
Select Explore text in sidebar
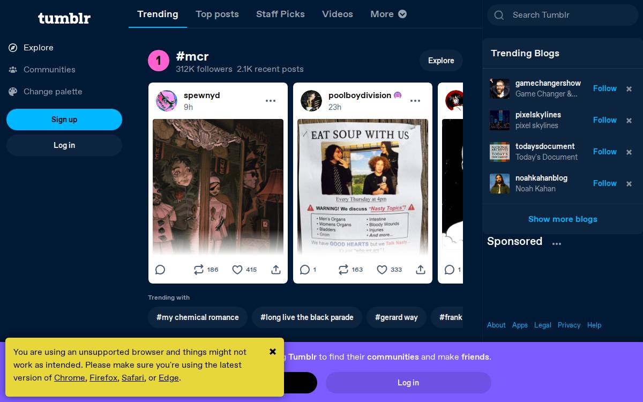pos(39,48)
